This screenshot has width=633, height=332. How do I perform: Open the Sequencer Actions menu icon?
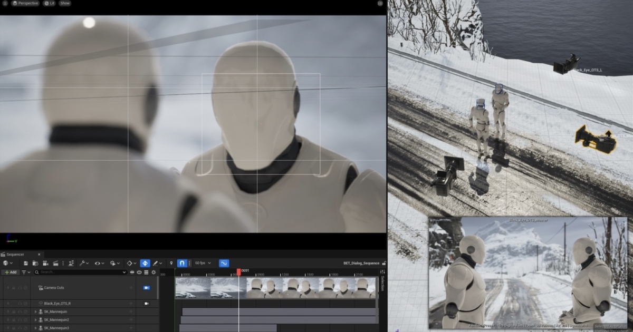point(71,263)
